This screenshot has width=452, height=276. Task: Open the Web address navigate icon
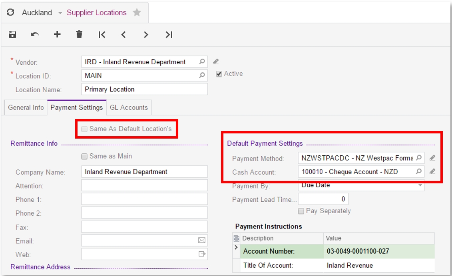click(202, 254)
